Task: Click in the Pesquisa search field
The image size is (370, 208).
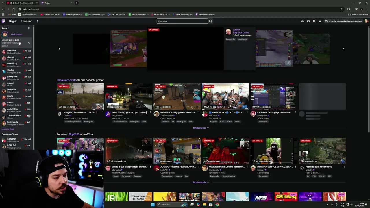Action: tap(182, 21)
